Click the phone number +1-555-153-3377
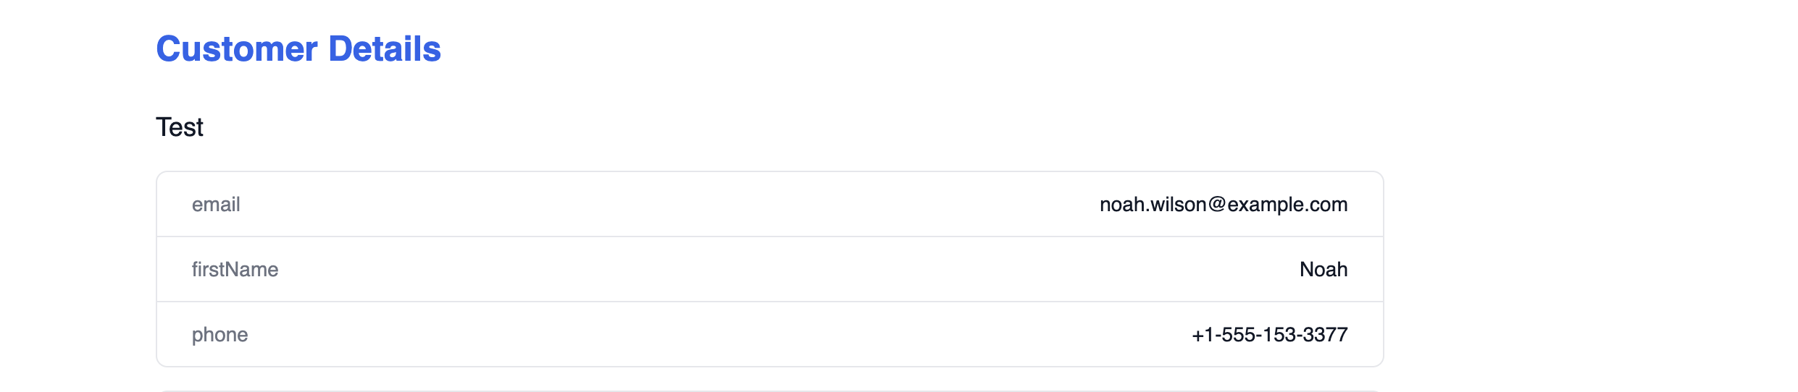 click(x=1269, y=335)
